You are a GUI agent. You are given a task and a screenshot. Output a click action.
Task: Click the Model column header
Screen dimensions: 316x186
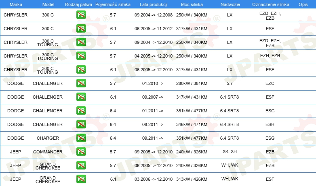click(x=48, y=4)
